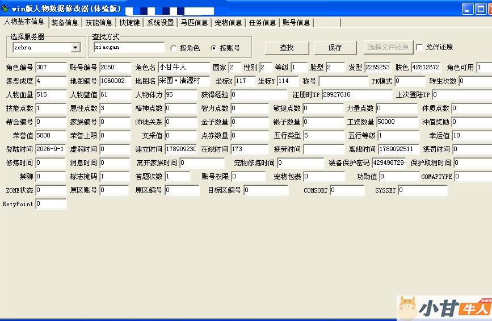Click the 性别 input field

coord(266,67)
